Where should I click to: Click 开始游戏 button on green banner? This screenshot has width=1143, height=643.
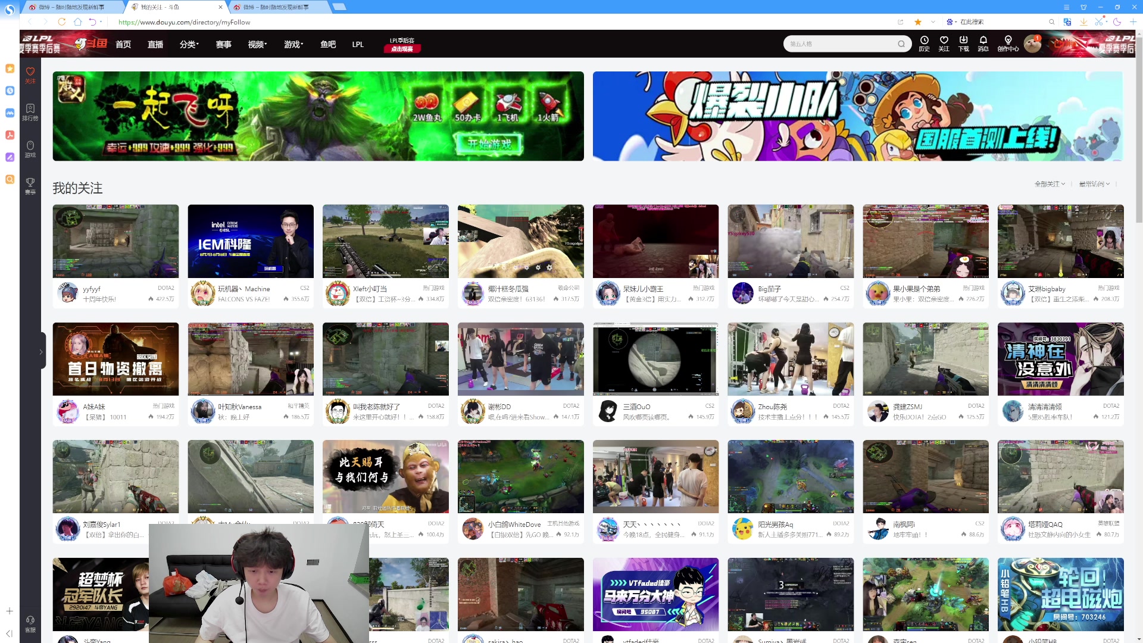coord(489,143)
